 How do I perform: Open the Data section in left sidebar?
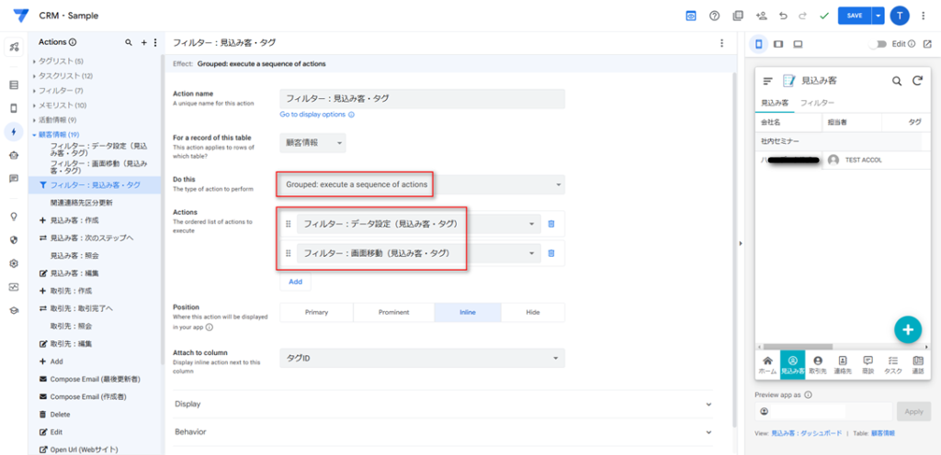14,84
